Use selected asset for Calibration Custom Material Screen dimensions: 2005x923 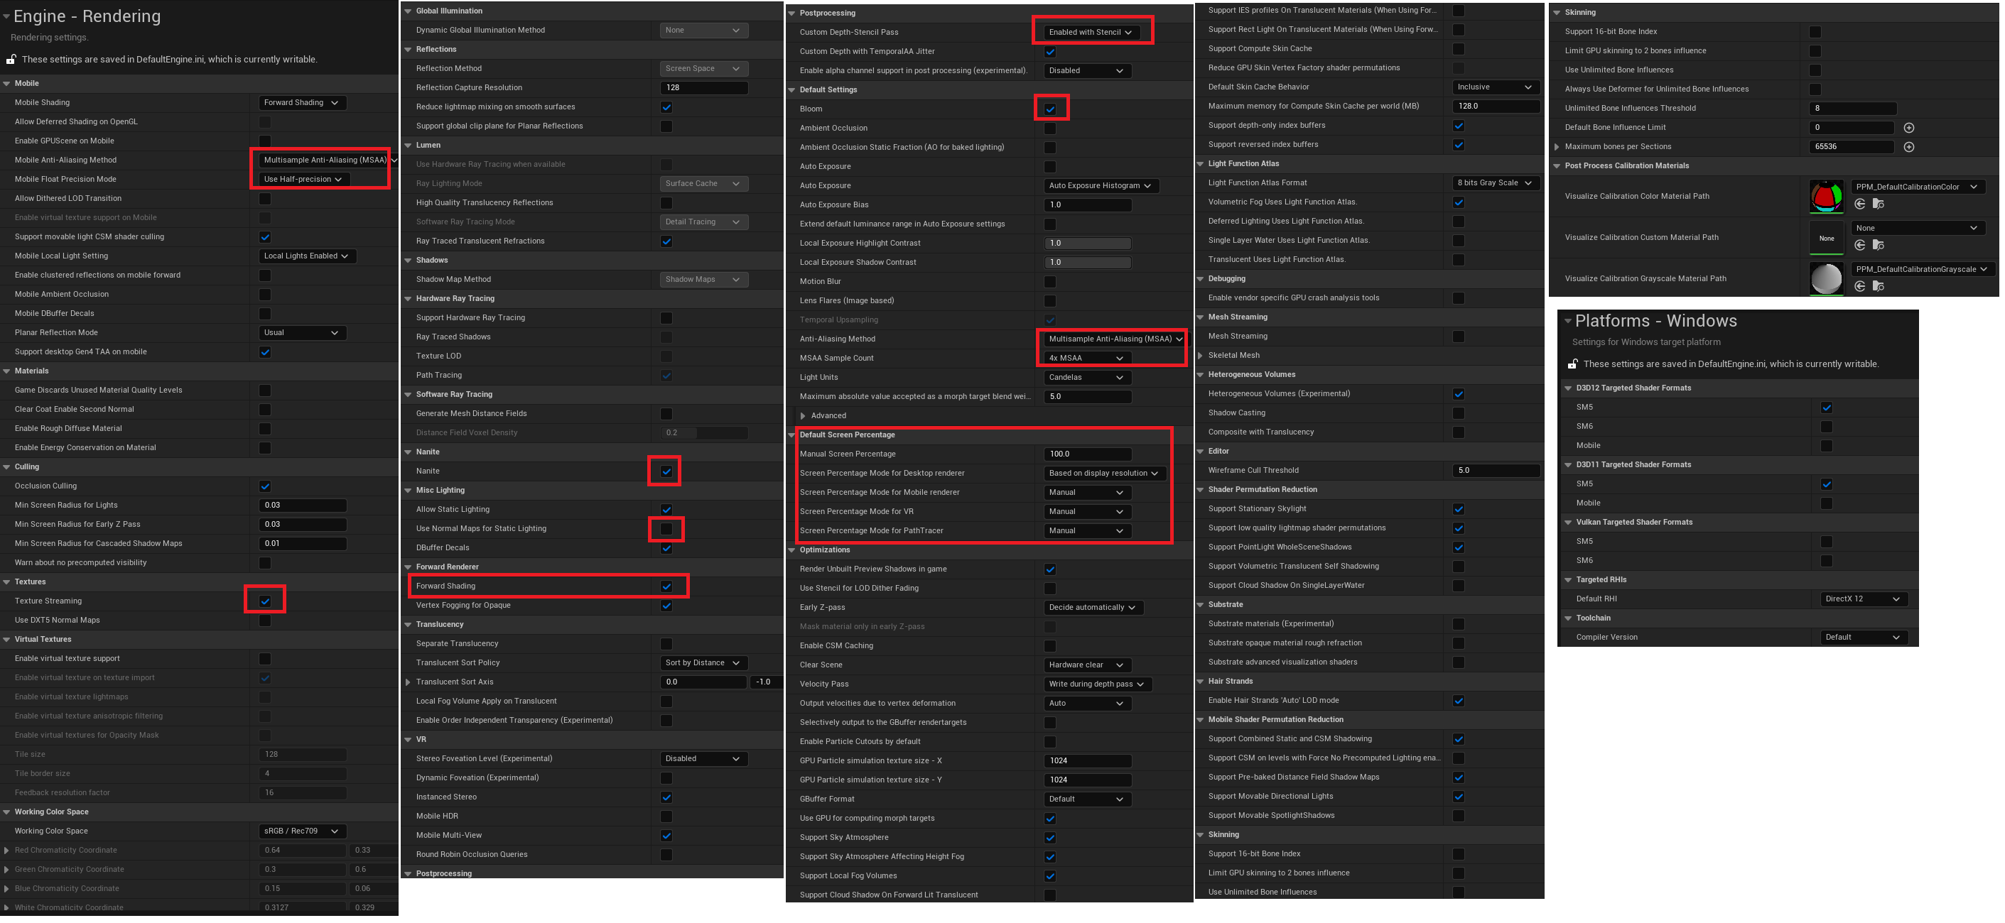pos(1859,245)
